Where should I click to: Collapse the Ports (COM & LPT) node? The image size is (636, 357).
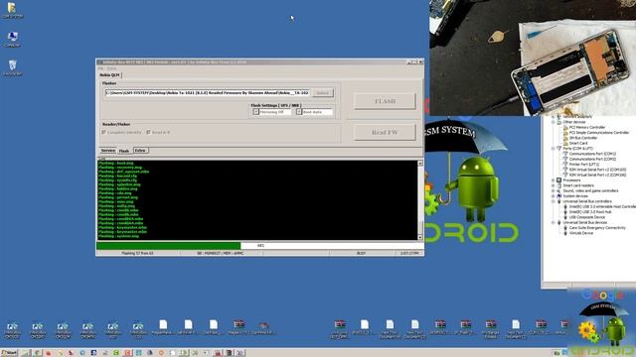[x=554, y=148]
